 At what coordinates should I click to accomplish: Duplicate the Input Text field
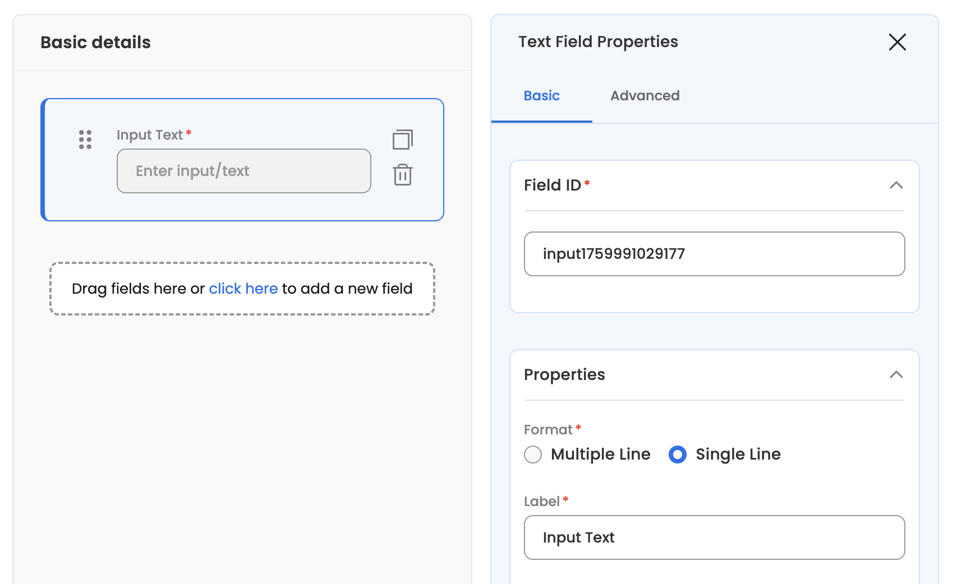pyautogui.click(x=402, y=140)
